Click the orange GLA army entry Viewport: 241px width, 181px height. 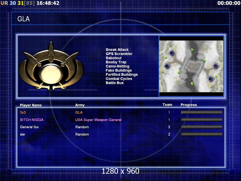coord(79,113)
